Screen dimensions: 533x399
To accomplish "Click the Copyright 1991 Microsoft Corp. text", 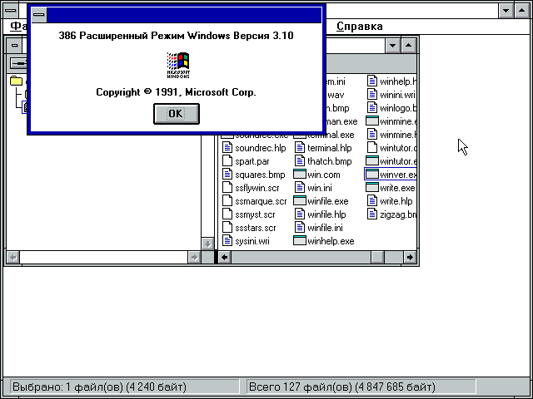I will pos(176,92).
